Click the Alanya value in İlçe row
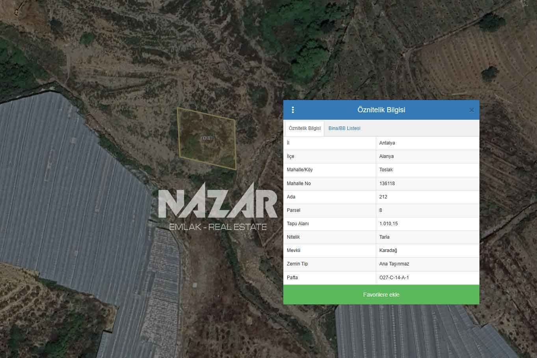The height and width of the screenshot is (358, 537). [x=386, y=156]
